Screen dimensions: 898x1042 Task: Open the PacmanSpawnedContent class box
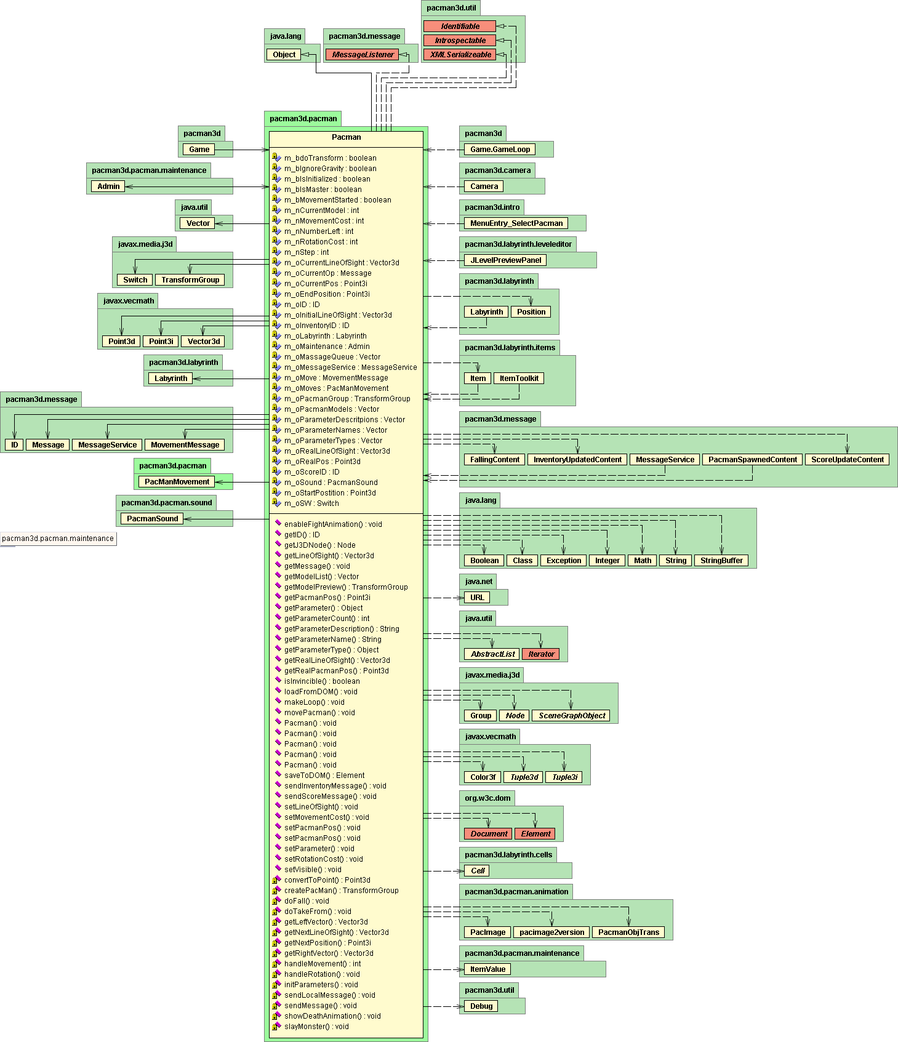click(752, 460)
